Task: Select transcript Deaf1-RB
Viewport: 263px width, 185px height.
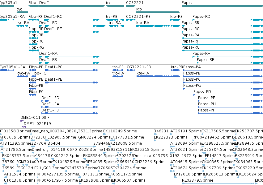Action: (x=69, y=63)
